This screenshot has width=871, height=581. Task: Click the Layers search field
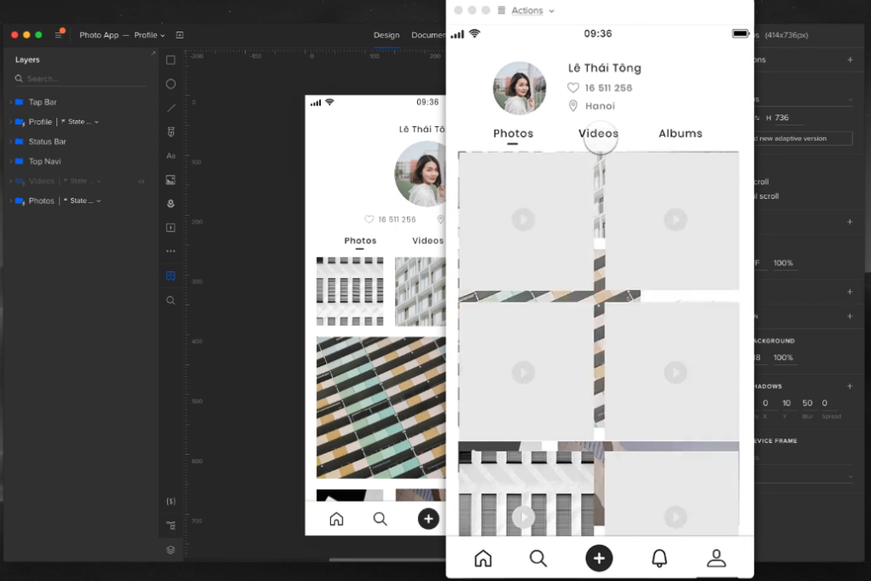pos(81,78)
